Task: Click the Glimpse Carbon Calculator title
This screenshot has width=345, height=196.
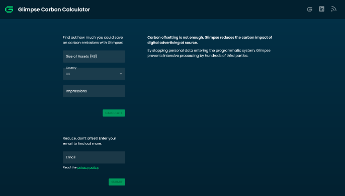Action: coord(54,10)
